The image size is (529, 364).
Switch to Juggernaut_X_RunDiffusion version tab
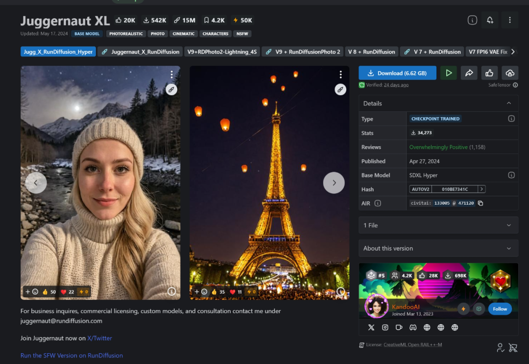[140, 52]
